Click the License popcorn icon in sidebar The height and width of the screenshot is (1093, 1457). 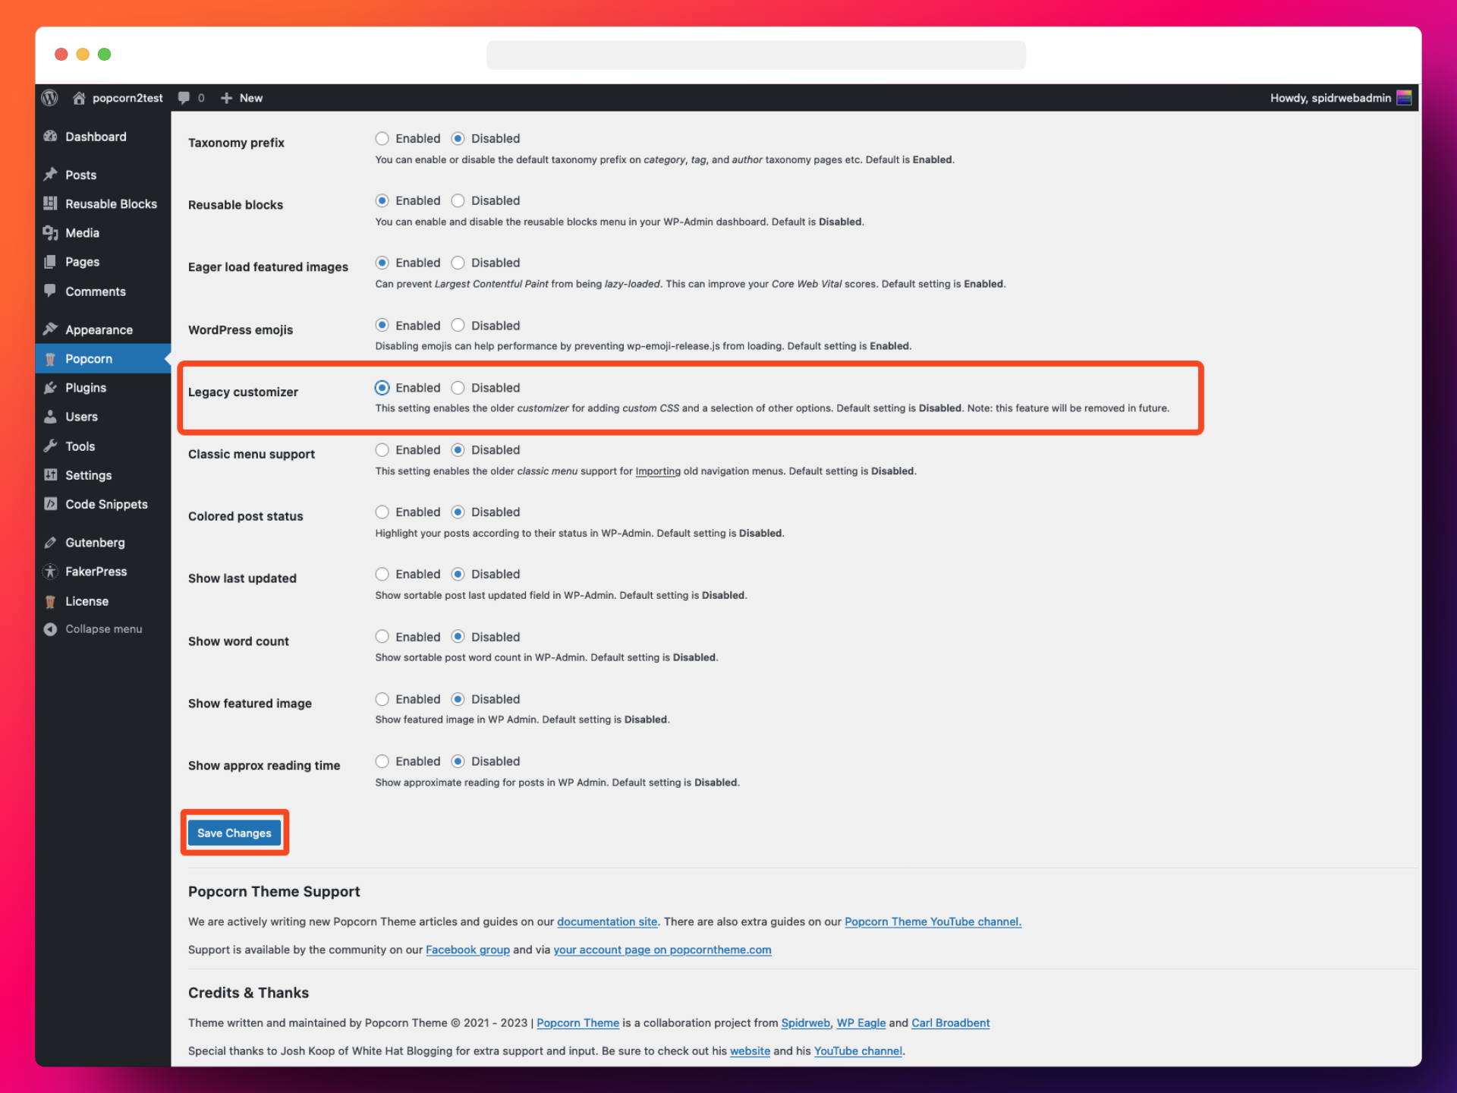50,601
